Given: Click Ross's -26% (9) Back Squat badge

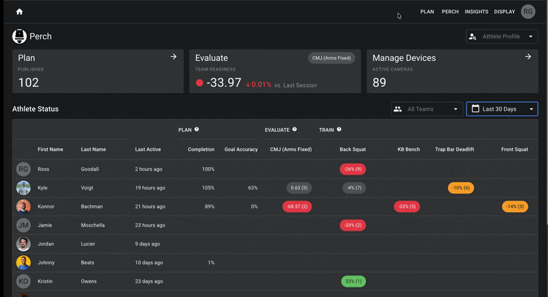Looking at the screenshot, I should point(353,169).
